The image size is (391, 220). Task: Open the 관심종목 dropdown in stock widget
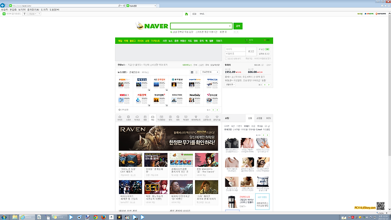pyautogui.click(x=230, y=85)
